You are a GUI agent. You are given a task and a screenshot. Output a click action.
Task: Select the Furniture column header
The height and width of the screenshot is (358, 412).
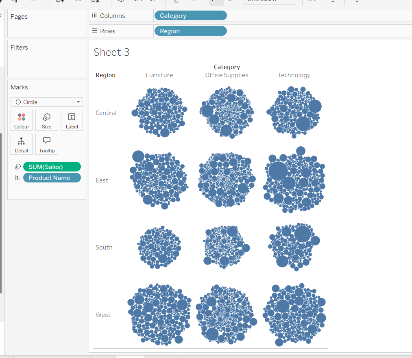pyautogui.click(x=159, y=75)
